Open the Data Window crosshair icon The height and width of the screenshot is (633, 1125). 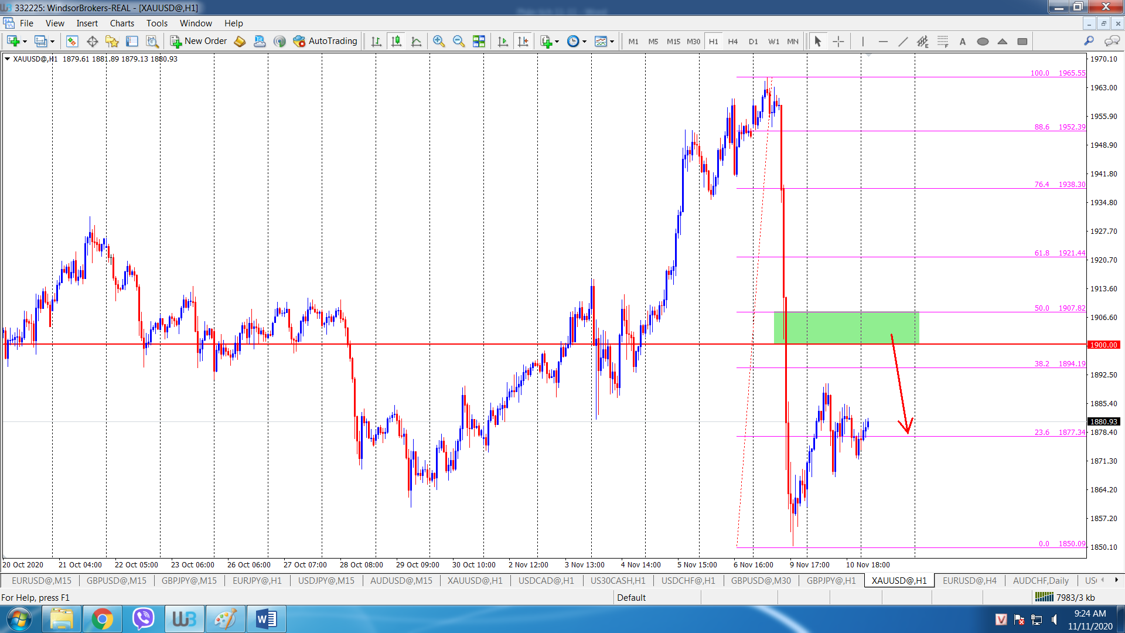click(92, 41)
